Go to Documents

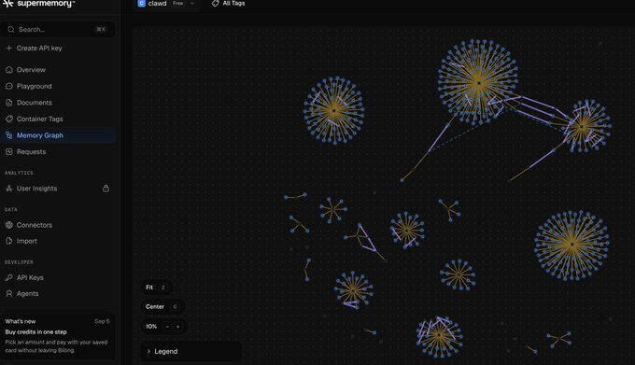(59, 103)
